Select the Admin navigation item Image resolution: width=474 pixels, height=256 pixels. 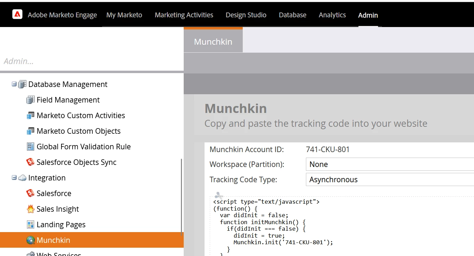pyautogui.click(x=368, y=15)
